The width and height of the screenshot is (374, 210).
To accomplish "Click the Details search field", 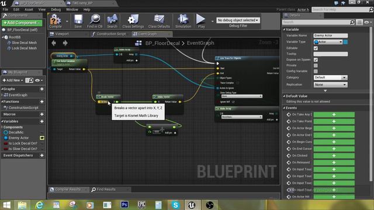I will click(x=316, y=22).
